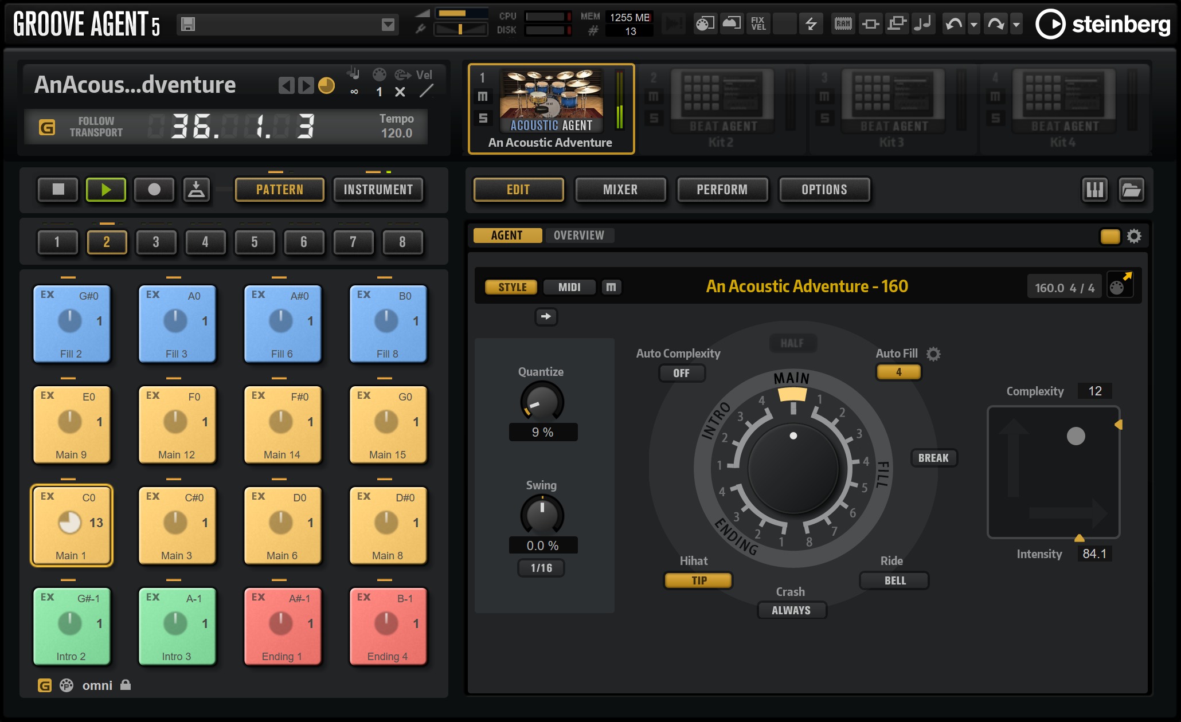
Task: Click the undo arrow icon
Action: coord(954,24)
